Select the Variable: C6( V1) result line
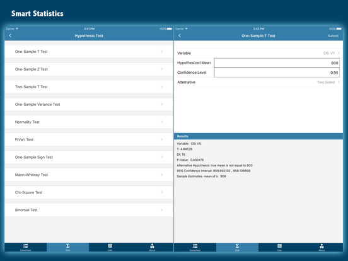Image resolution: width=348 pixels, height=261 pixels. tap(189, 144)
